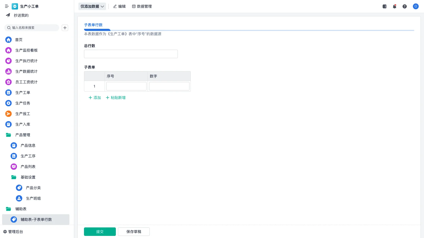Select 辅助表-子表单行数 menu item
The image size is (424, 238).
pos(36,219)
